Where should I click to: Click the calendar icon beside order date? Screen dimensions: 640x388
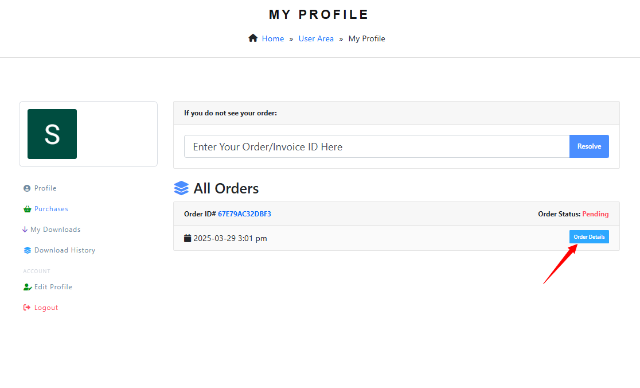[x=188, y=238]
